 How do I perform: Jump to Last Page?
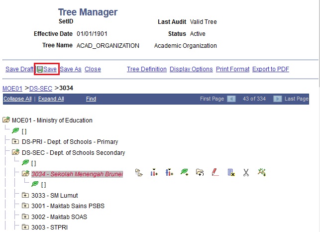coord(297,99)
